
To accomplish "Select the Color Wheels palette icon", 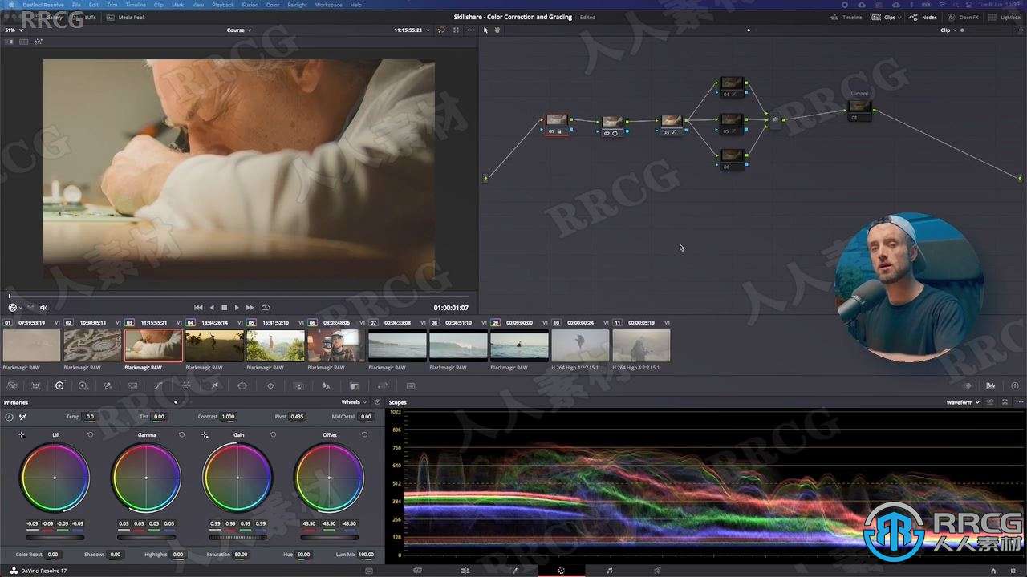I will 59,385.
